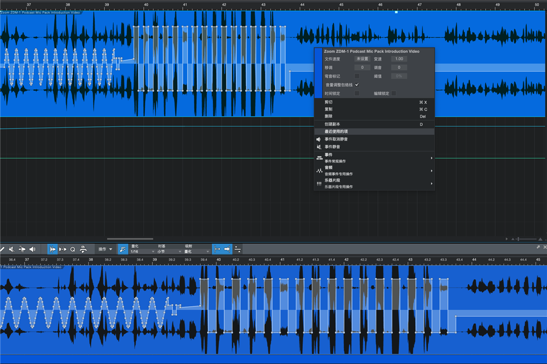Close the editor panel
The height and width of the screenshot is (364, 547).
pos(545,247)
